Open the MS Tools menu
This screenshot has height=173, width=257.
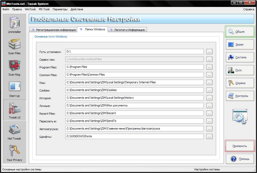(x=44, y=9)
